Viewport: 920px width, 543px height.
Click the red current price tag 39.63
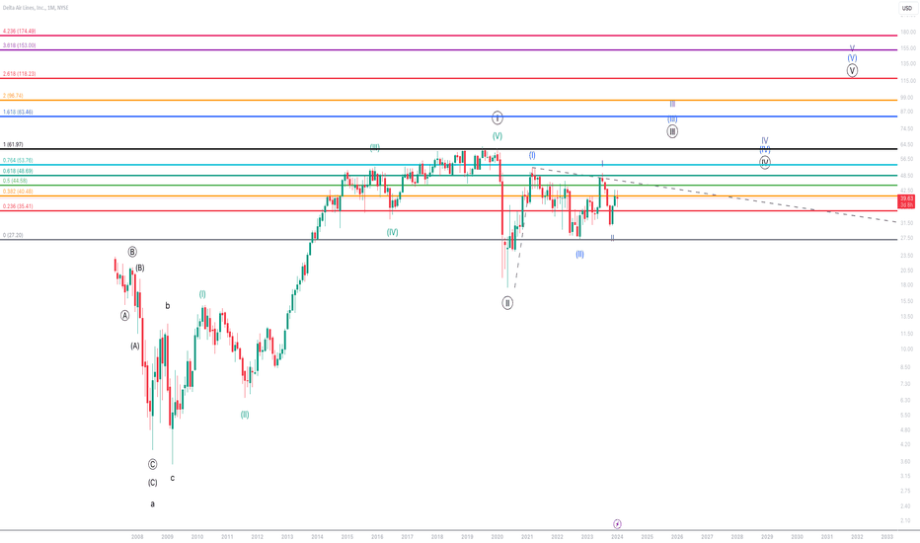click(x=906, y=202)
